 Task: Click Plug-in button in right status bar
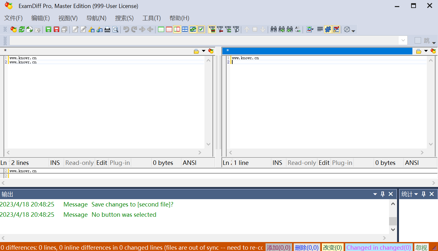[x=342, y=163]
